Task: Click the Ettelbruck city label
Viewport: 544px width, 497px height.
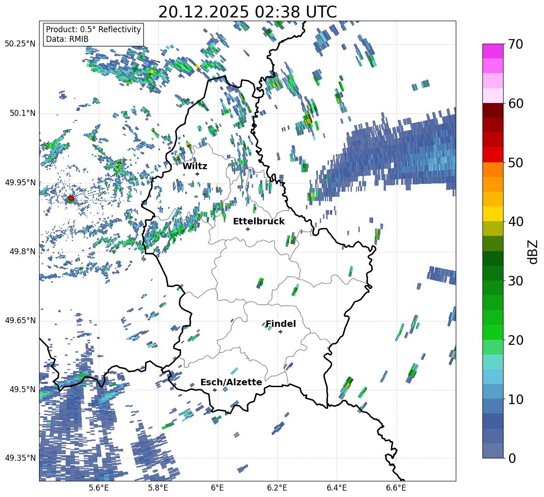Action: click(259, 222)
